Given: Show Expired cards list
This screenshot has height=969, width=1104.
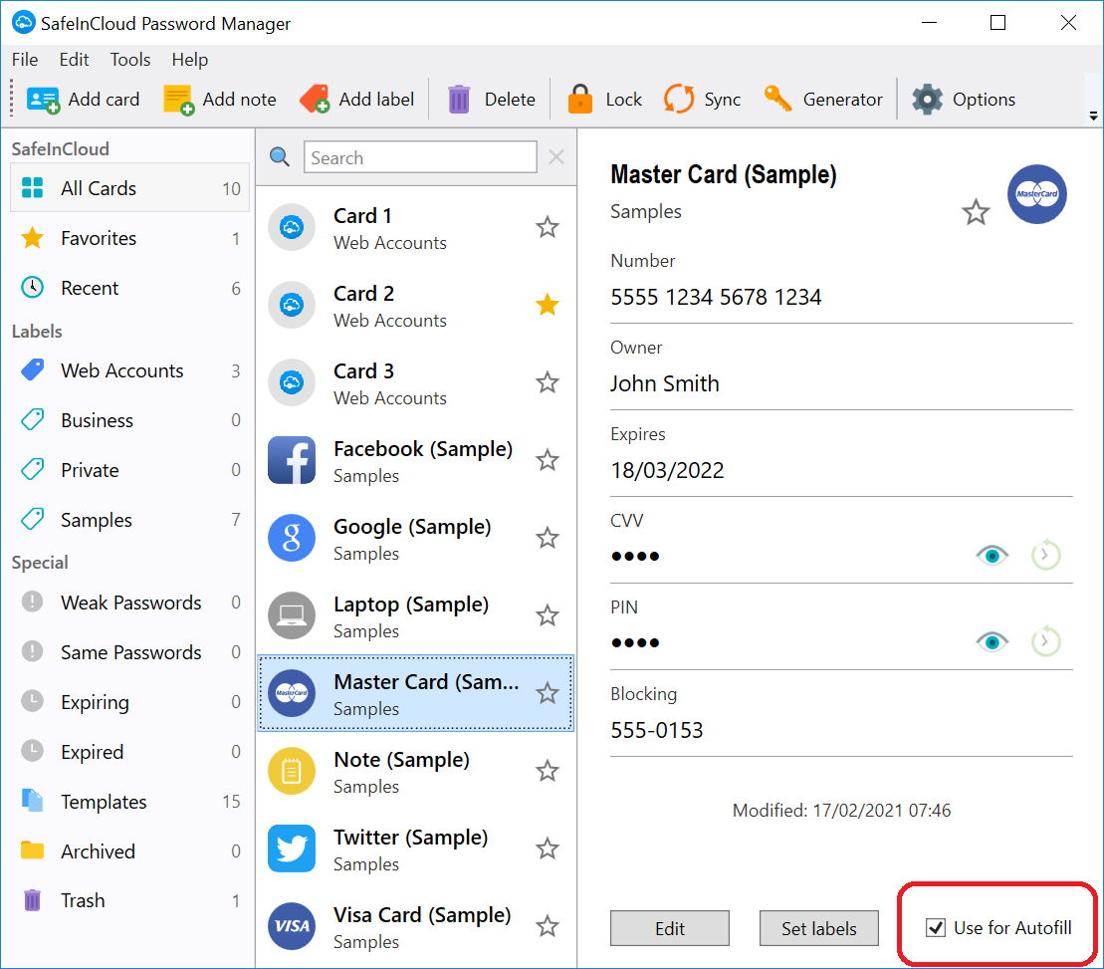Looking at the screenshot, I should point(130,752).
